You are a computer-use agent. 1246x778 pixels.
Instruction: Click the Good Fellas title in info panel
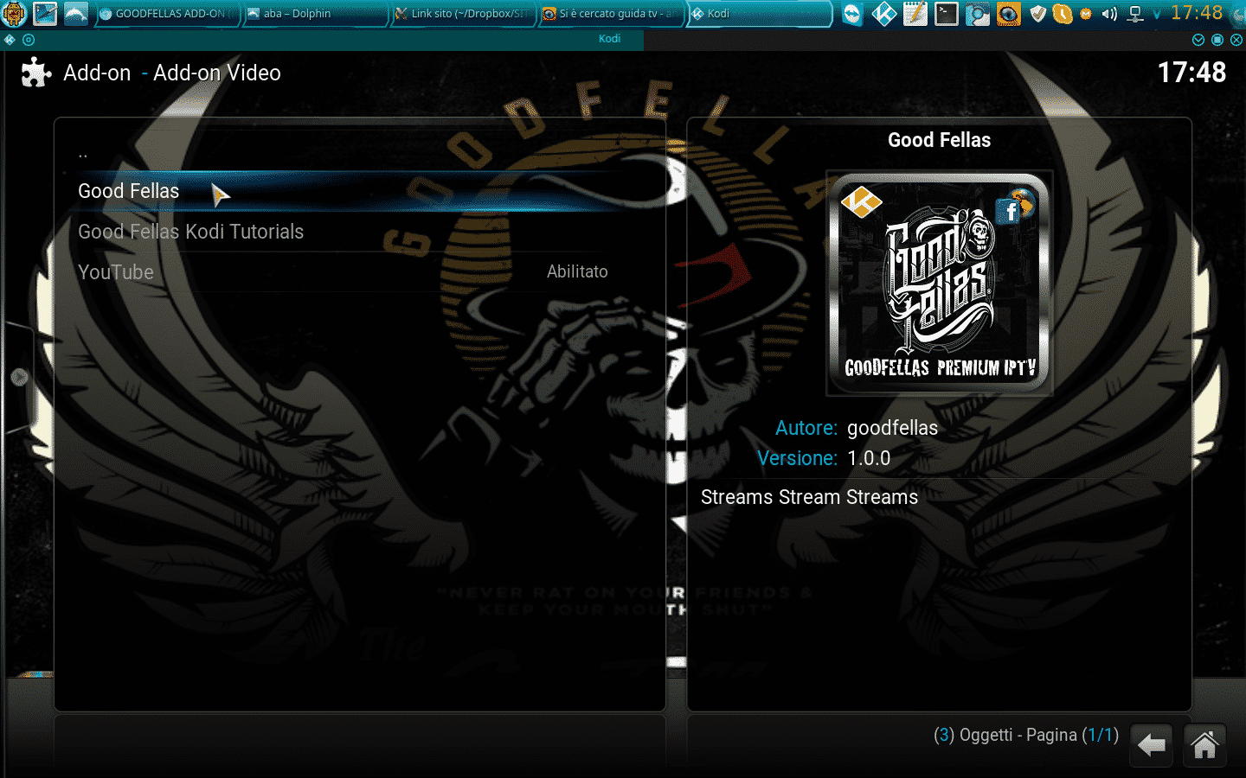pos(939,140)
